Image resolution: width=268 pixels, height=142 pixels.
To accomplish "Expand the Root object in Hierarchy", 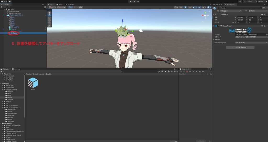I will pyautogui.click(x=8, y=17).
